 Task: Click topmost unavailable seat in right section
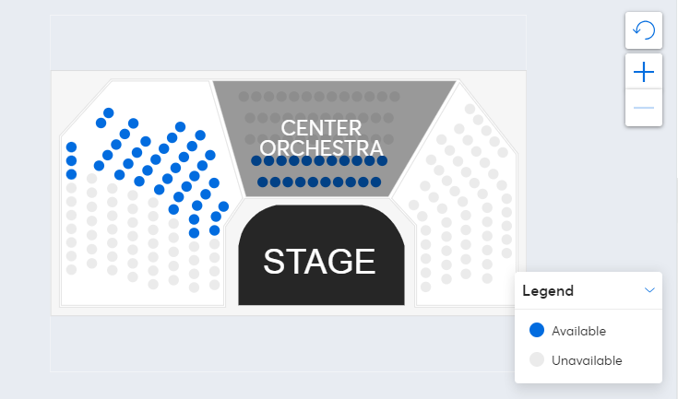[x=470, y=110]
